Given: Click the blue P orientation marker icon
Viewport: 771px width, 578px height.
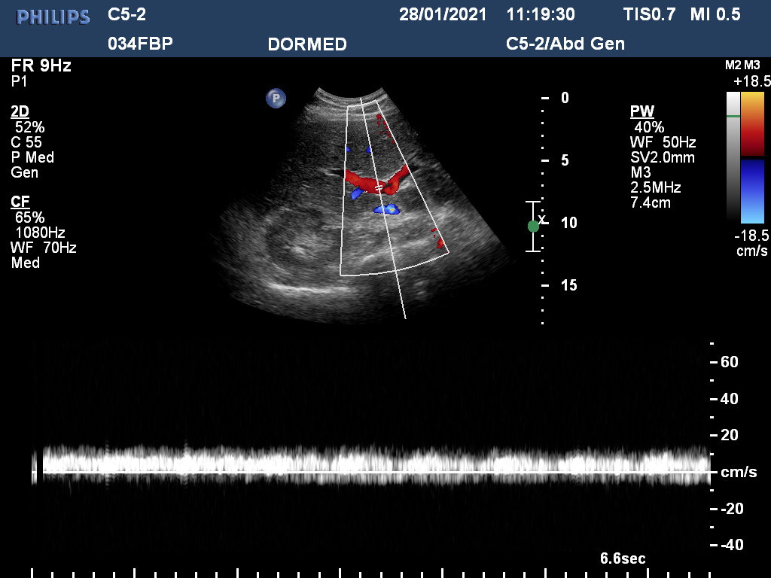Looking at the screenshot, I should 276,98.
